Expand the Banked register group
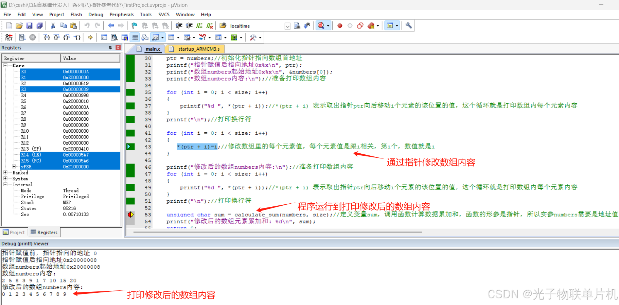The width and height of the screenshot is (619, 305). click(x=5, y=172)
